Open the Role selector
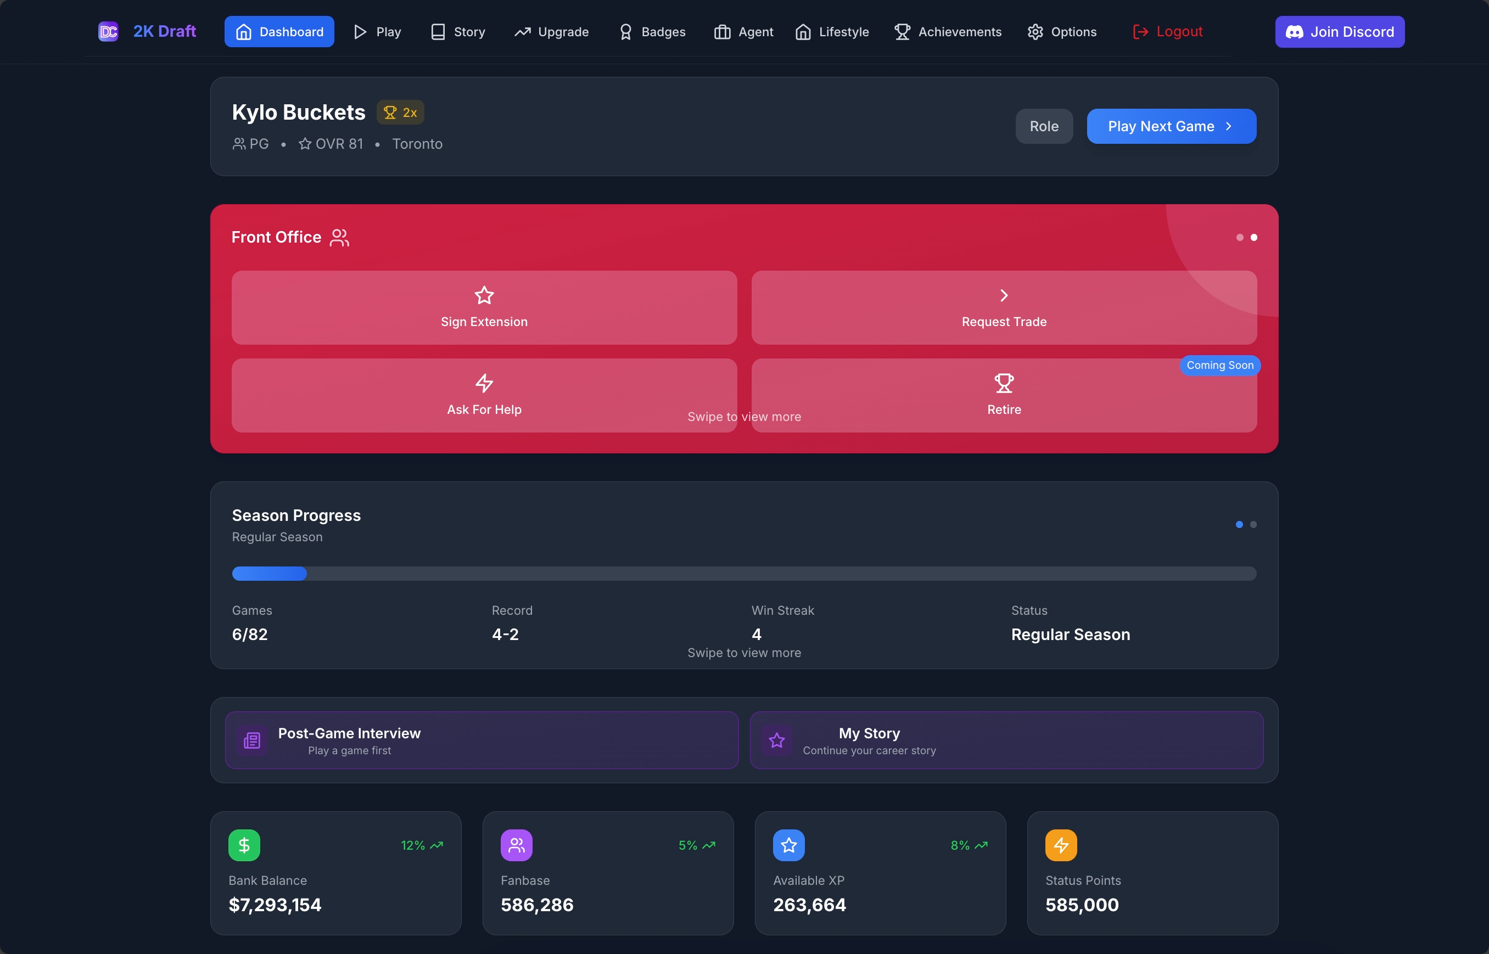 click(1044, 126)
